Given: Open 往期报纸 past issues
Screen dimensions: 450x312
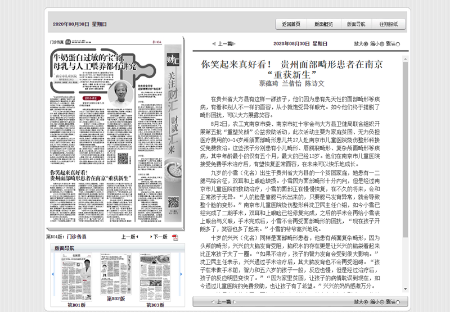Looking at the screenshot, I should click(x=389, y=24).
